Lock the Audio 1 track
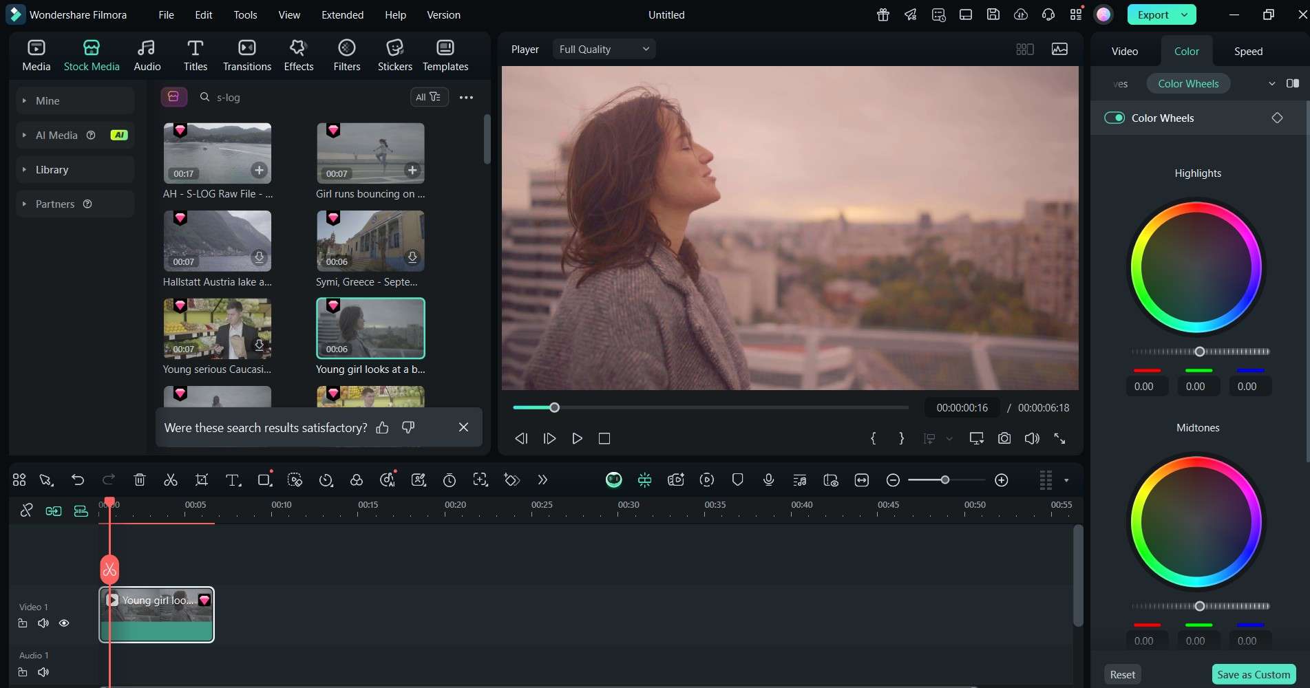This screenshot has width=1310, height=688. [23, 671]
